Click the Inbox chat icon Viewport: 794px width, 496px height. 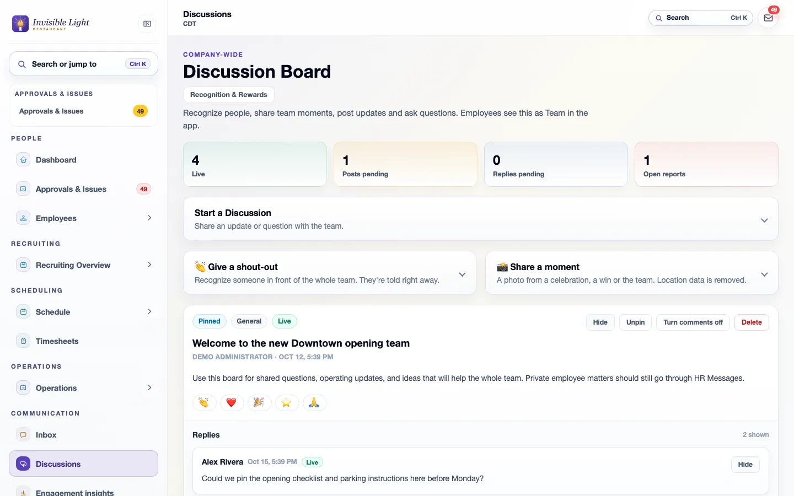pos(23,435)
